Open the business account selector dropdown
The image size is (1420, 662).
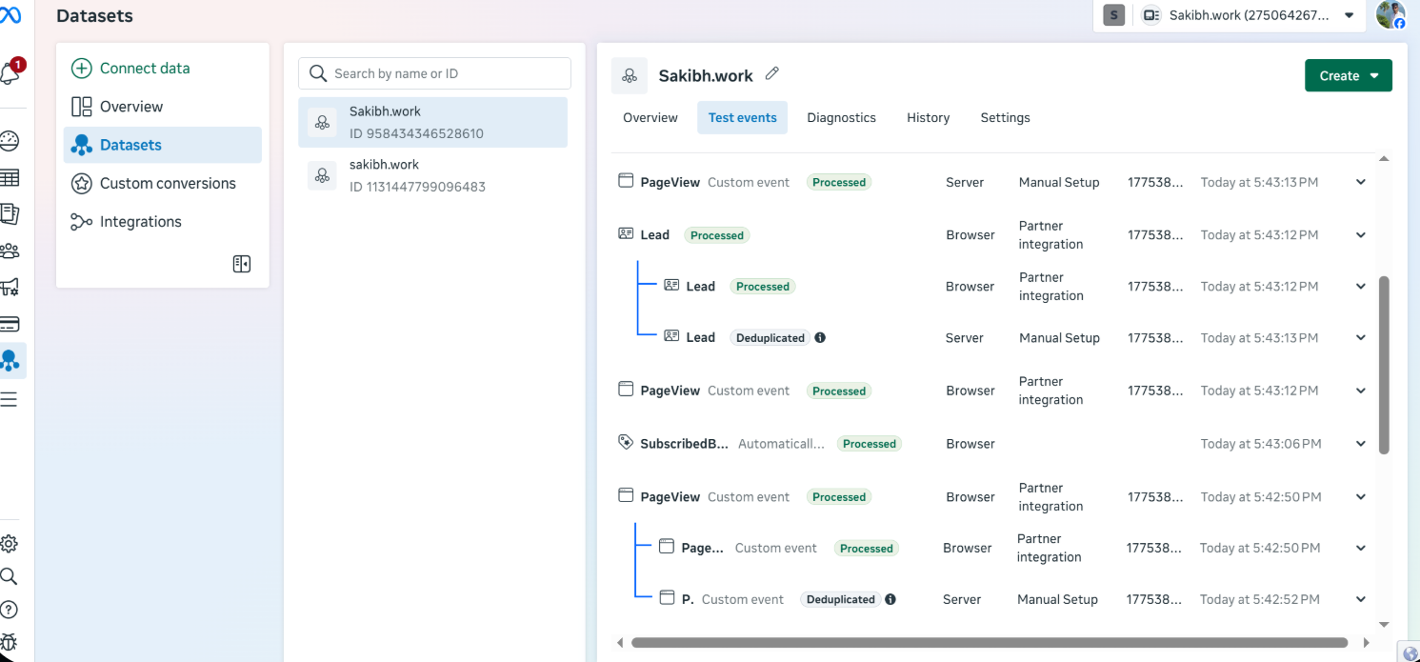(x=1248, y=15)
